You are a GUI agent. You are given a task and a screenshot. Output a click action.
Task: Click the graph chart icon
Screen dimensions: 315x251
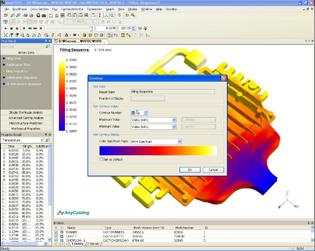(148, 35)
